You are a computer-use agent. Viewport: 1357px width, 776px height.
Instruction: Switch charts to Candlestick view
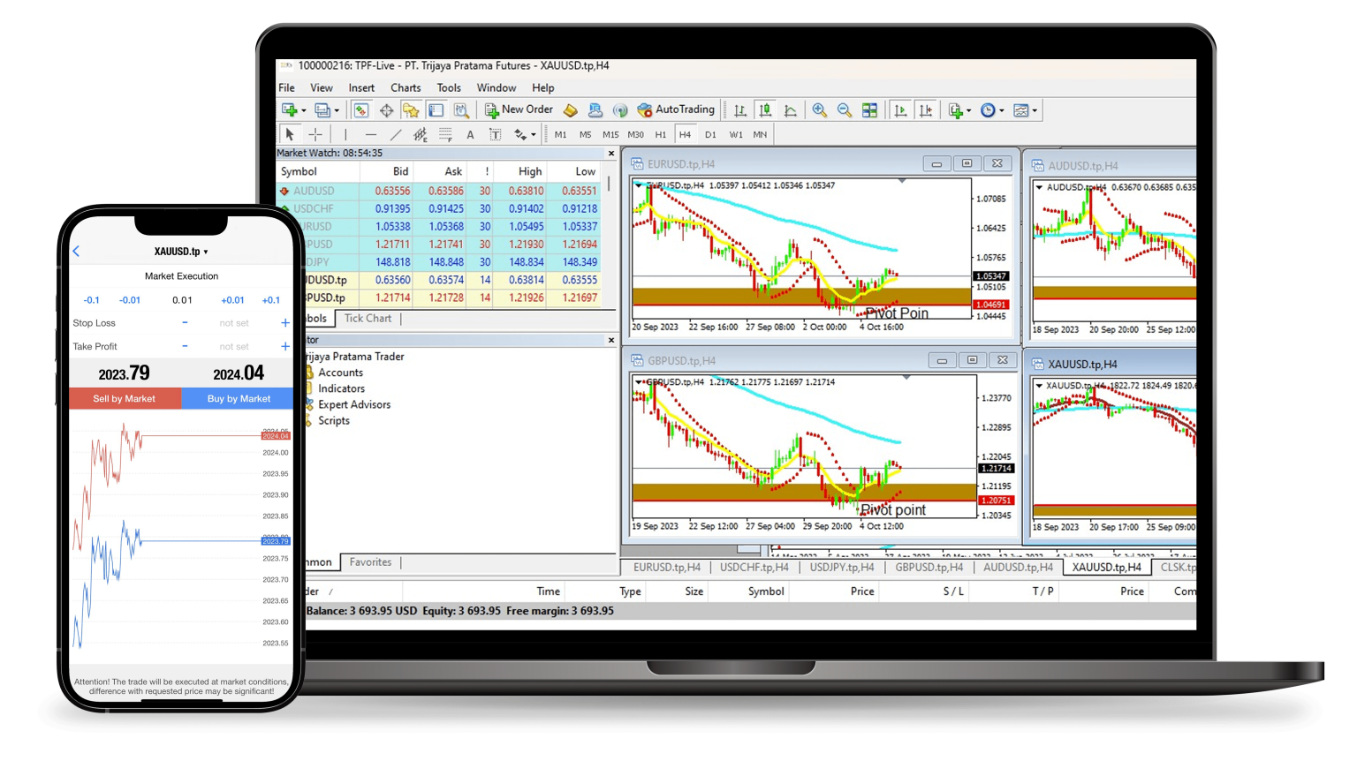coord(765,109)
